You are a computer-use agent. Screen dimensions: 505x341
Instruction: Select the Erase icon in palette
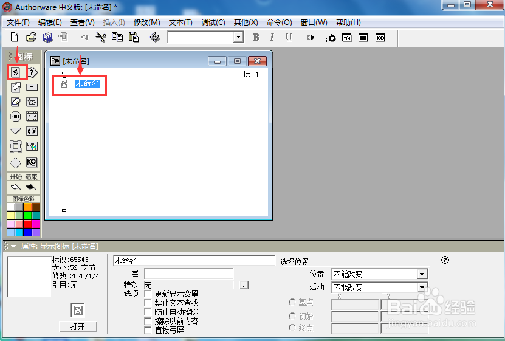pos(15,102)
